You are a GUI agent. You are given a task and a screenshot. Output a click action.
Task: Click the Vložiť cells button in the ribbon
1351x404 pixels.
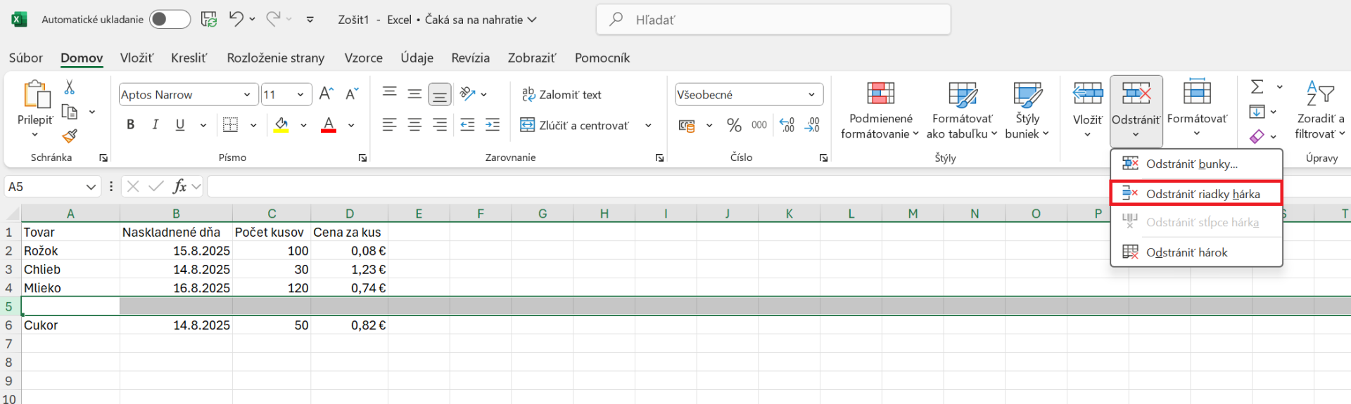click(1088, 109)
